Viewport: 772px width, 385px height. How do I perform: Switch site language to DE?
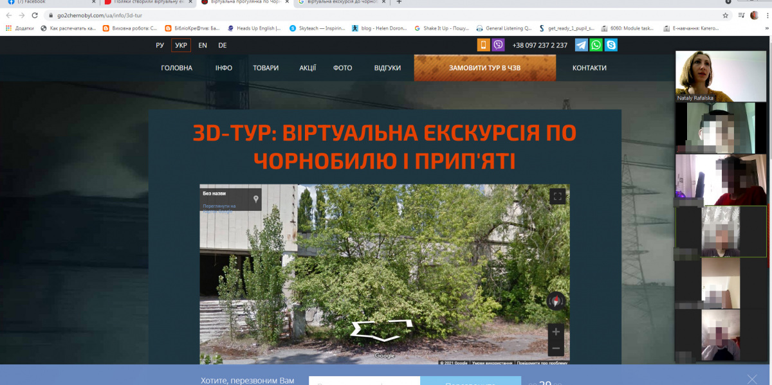223,45
